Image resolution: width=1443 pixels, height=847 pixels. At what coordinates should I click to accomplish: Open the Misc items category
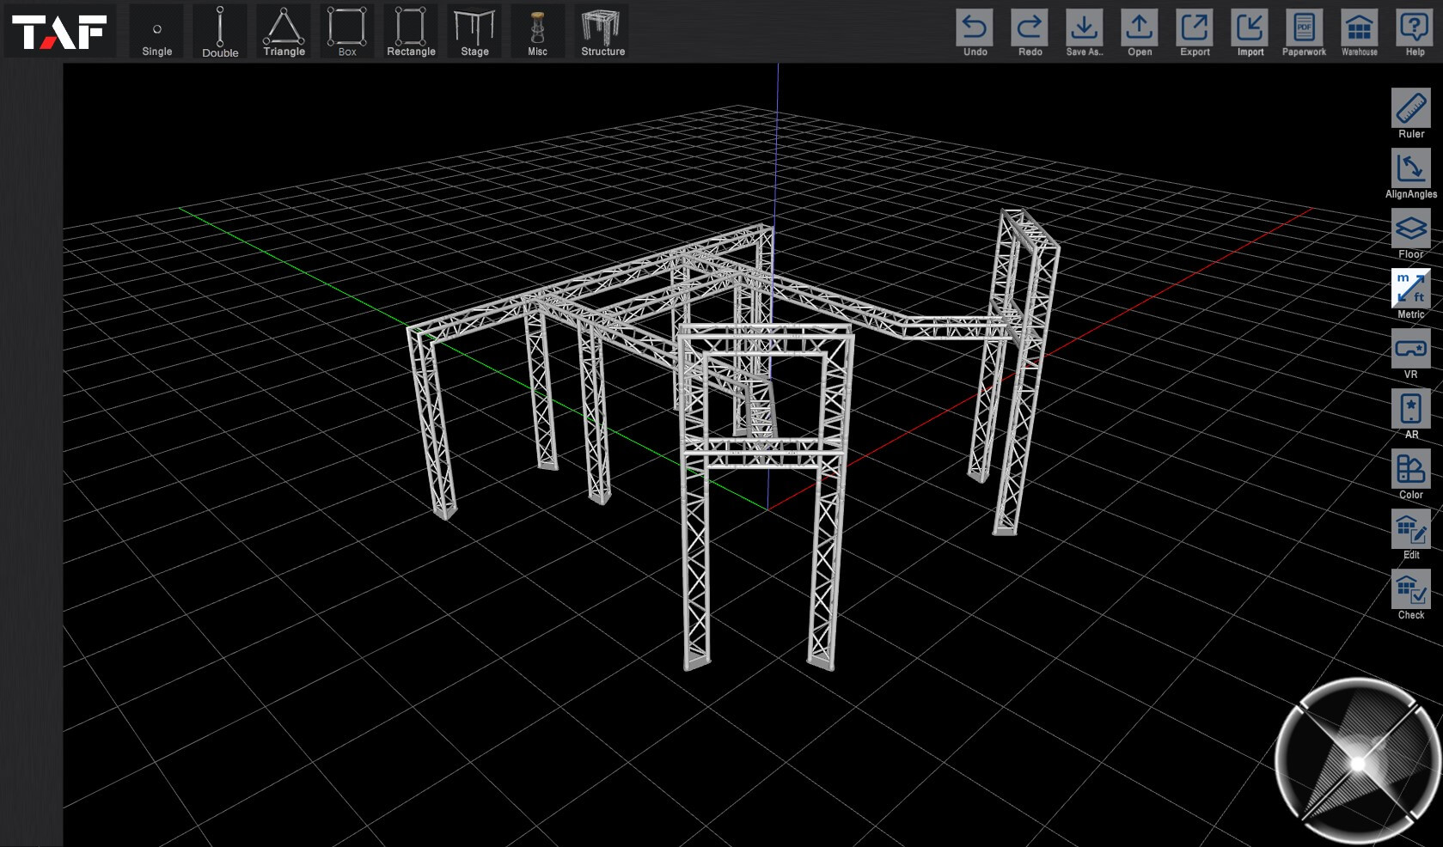538,32
